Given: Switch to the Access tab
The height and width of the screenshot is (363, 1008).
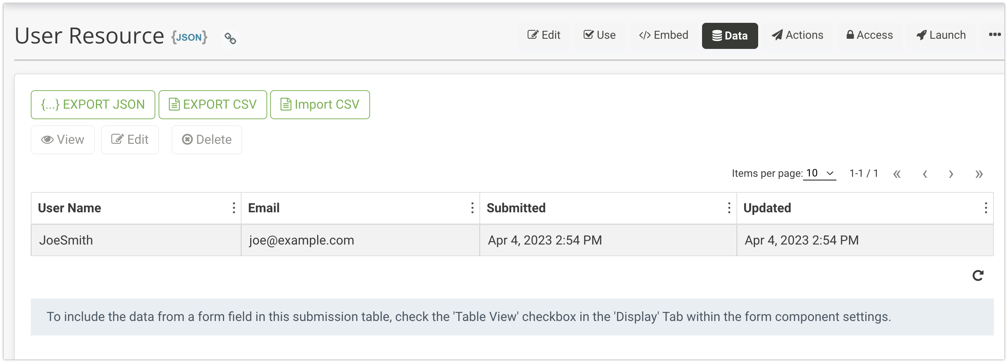Looking at the screenshot, I should [x=869, y=35].
